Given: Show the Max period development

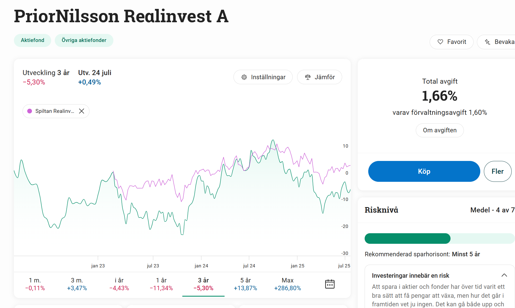Looking at the screenshot, I should tap(288, 284).
